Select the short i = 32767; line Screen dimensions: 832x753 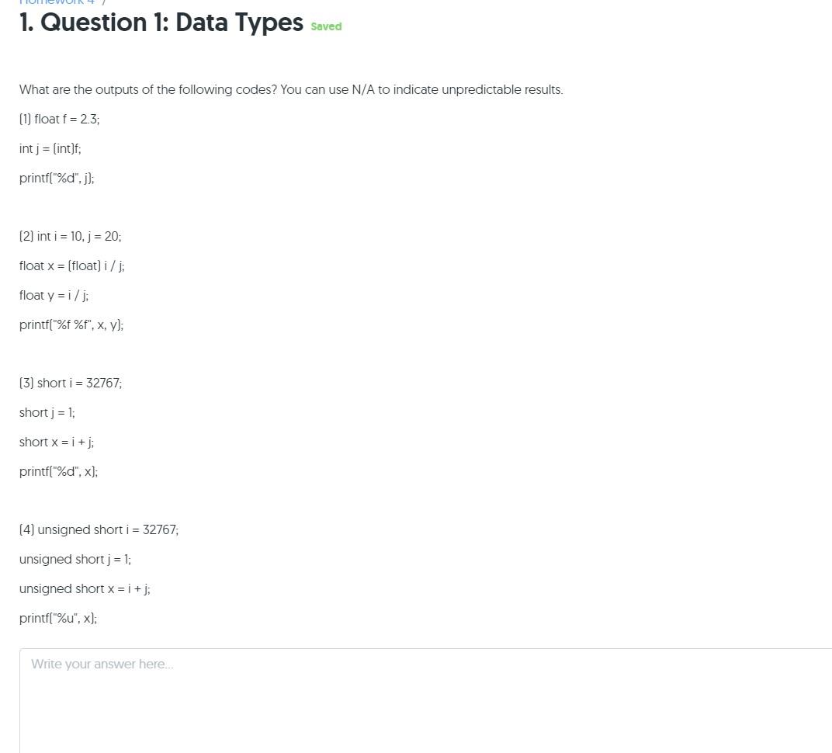tap(70, 383)
